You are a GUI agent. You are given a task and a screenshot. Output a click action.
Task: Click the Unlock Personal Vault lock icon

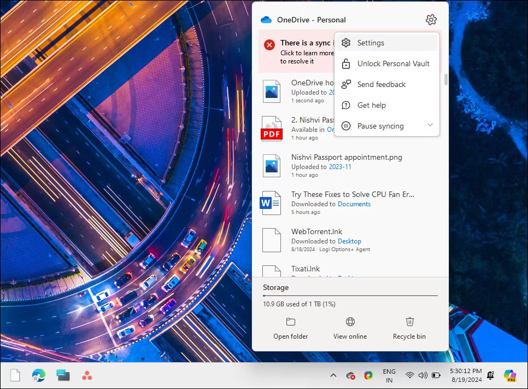click(x=347, y=63)
